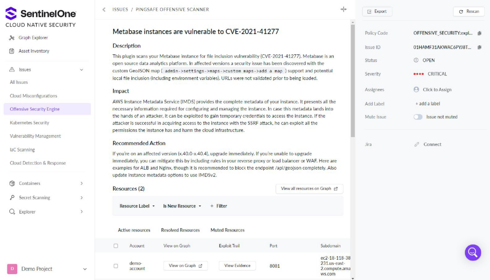Click the main content vertical scrollbar

coord(353,80)
